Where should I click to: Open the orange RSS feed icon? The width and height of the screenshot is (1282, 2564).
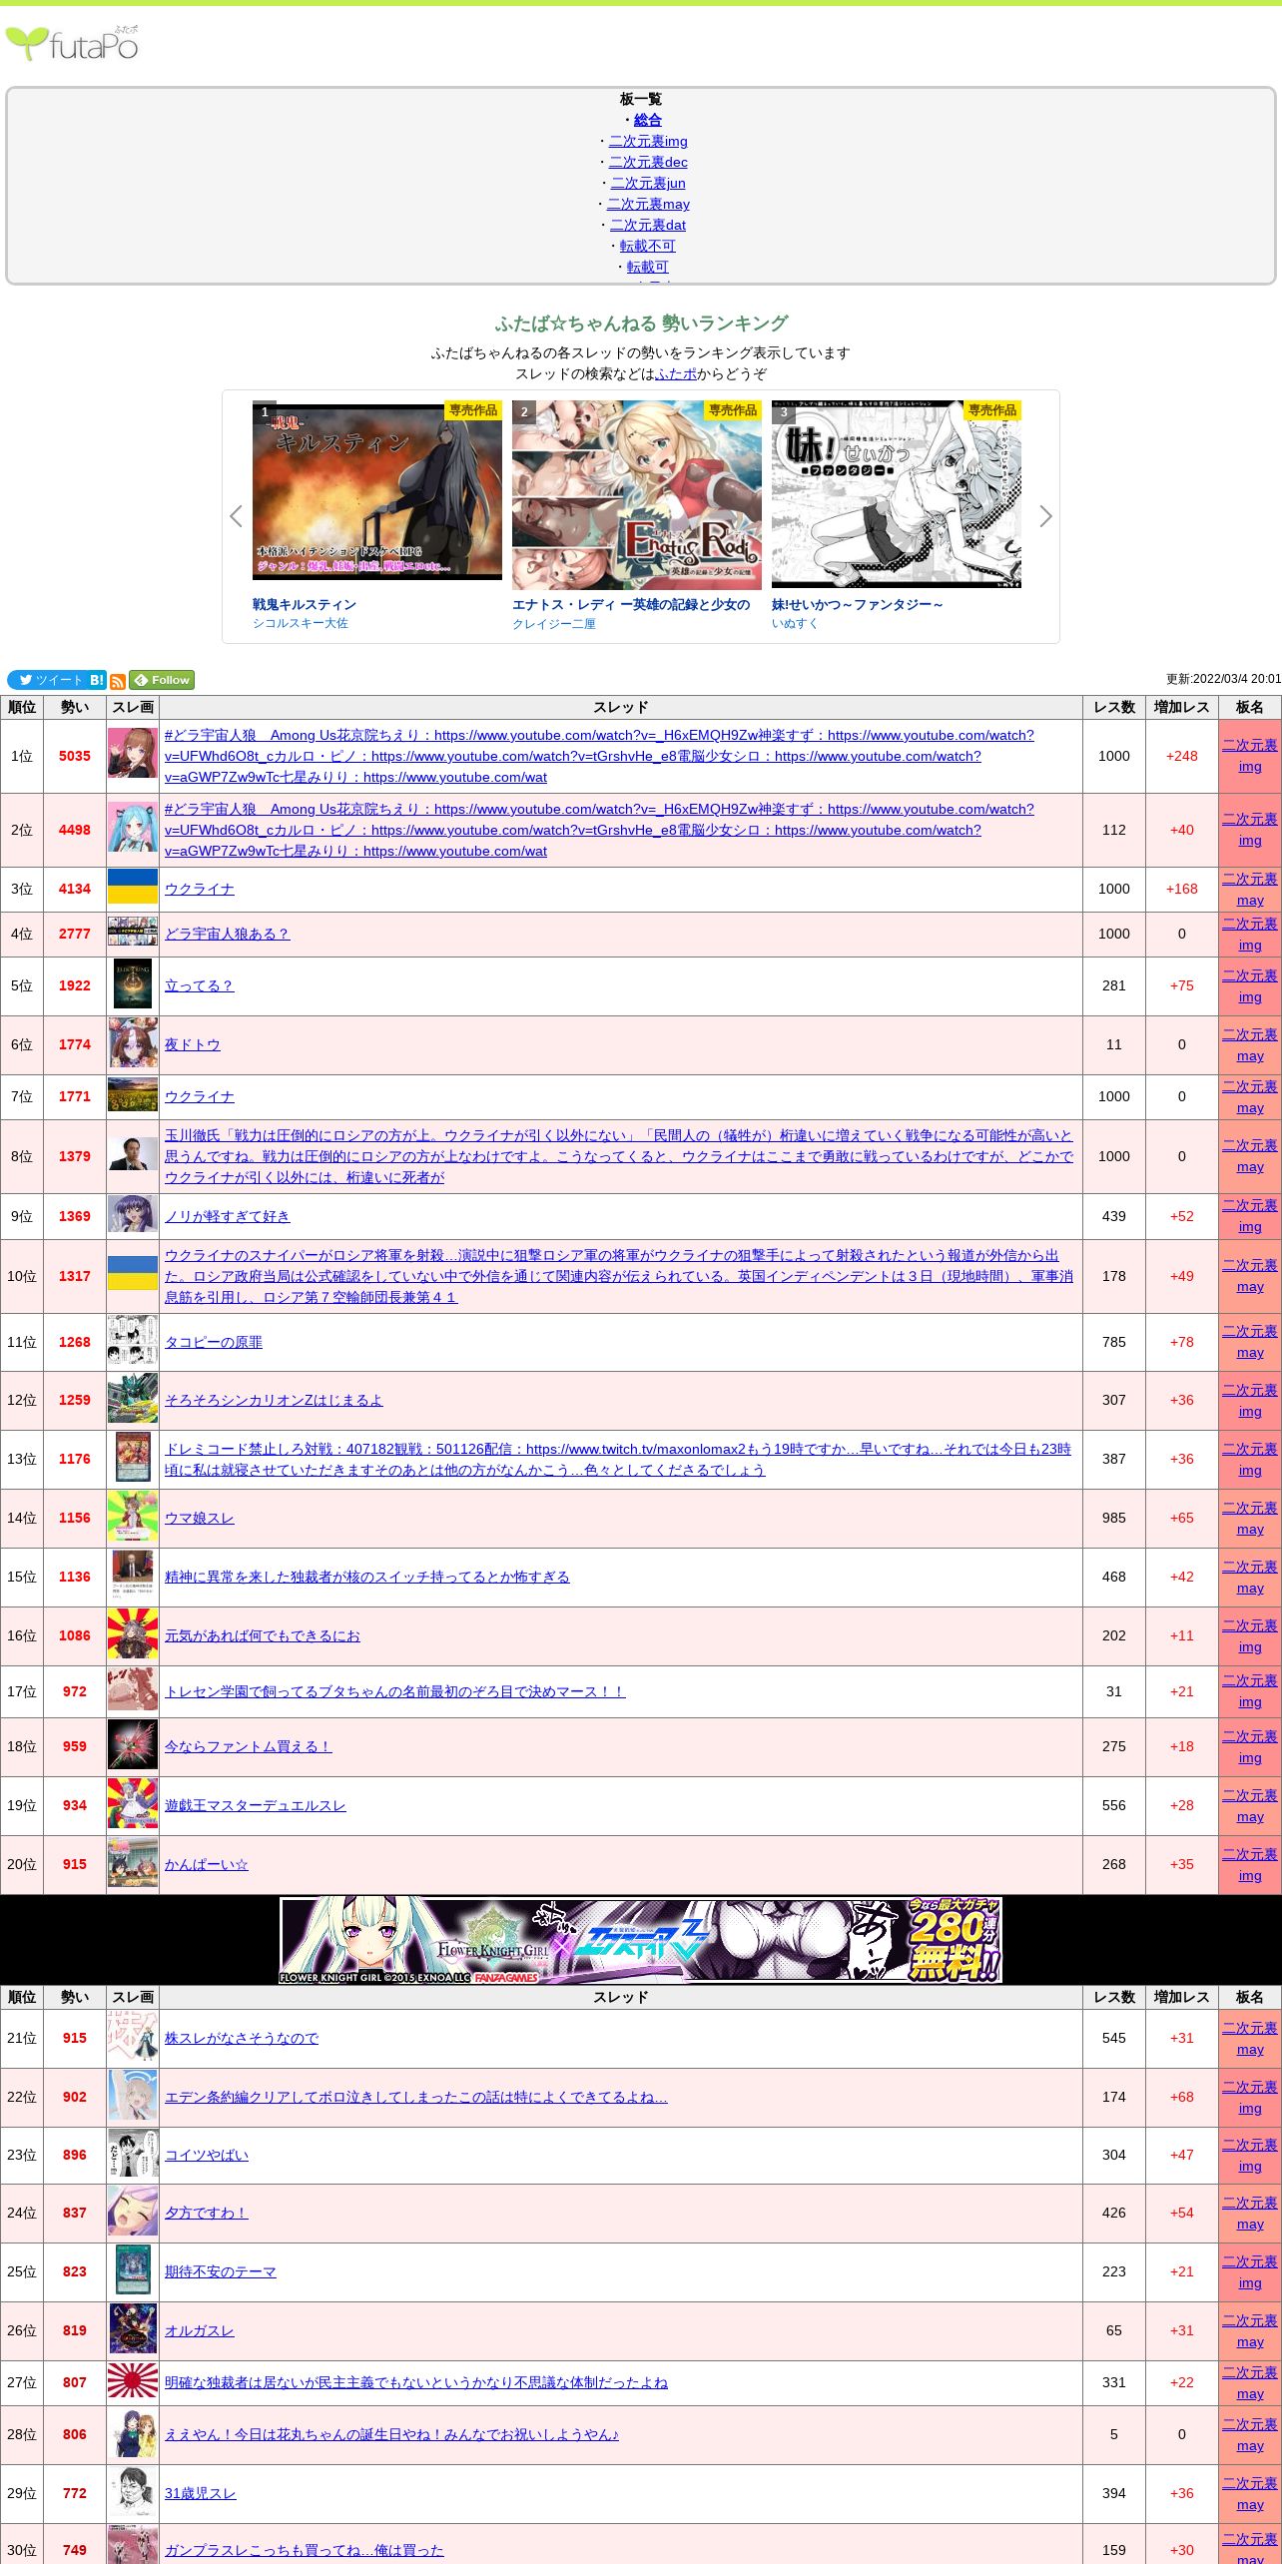click(x=118, y=681)
